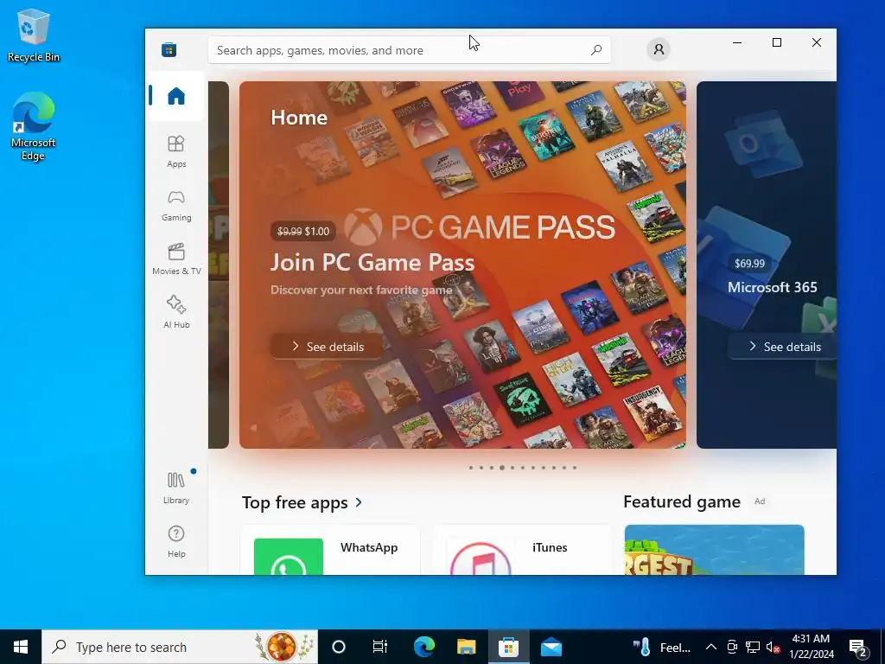Image resolution: width=885 pixels, height=664 pixels.
Task: Click the search apps, games, movies field
Action: coord(409,50)
